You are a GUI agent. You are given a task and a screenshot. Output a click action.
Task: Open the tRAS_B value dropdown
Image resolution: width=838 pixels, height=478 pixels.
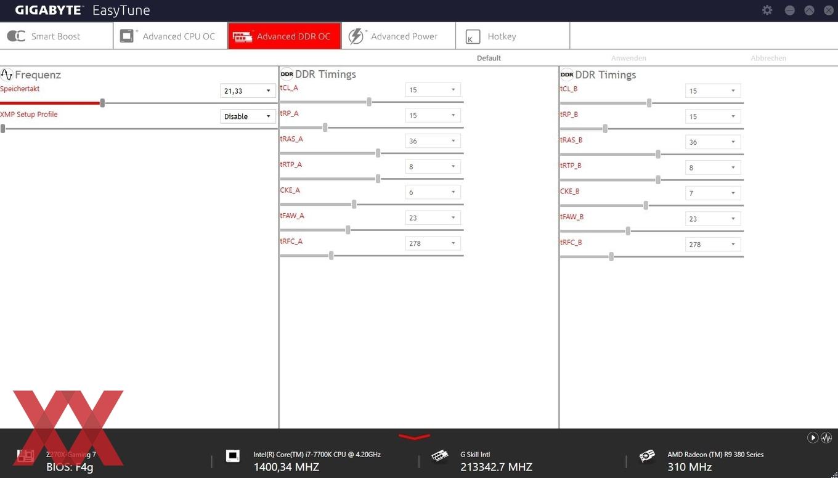click(x=713, y=142)
